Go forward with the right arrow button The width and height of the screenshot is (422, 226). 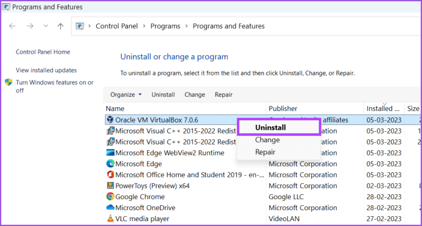(x=30, y=26)
